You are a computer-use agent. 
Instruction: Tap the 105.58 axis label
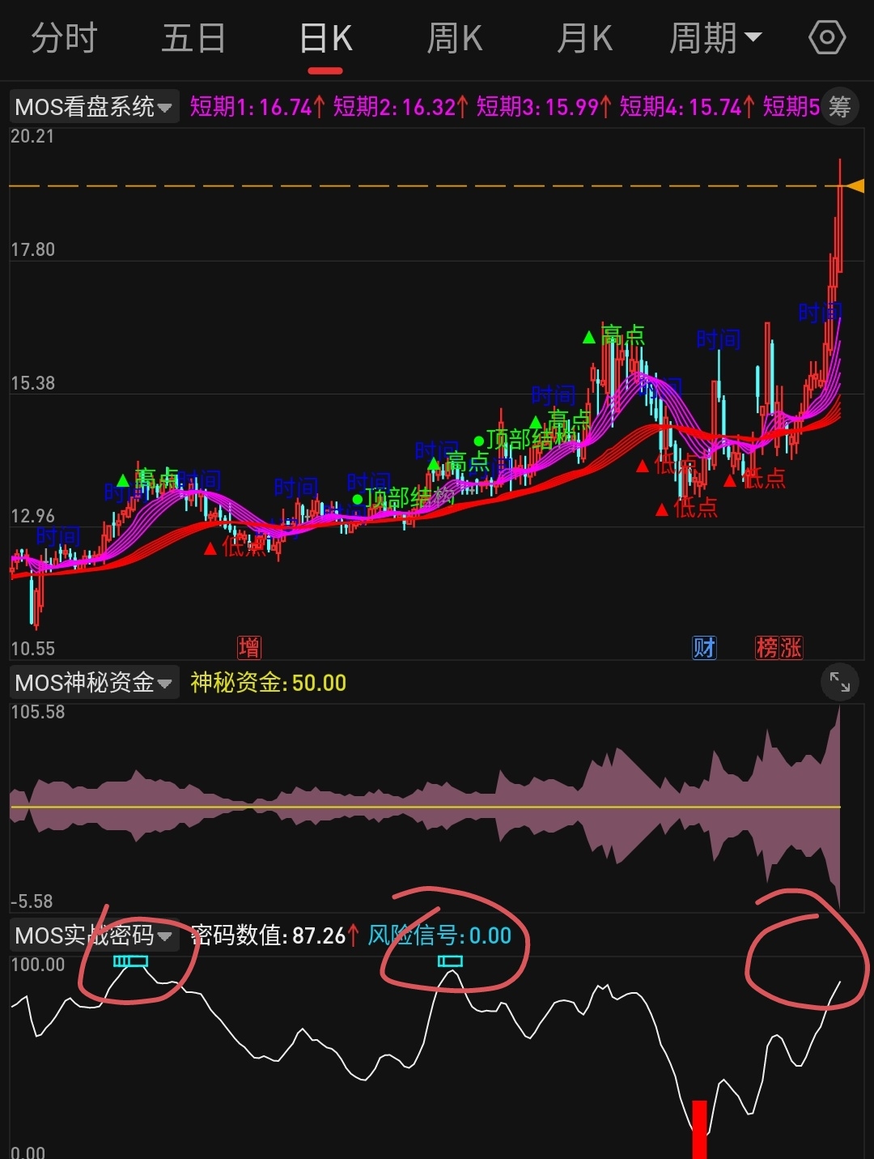37,712
